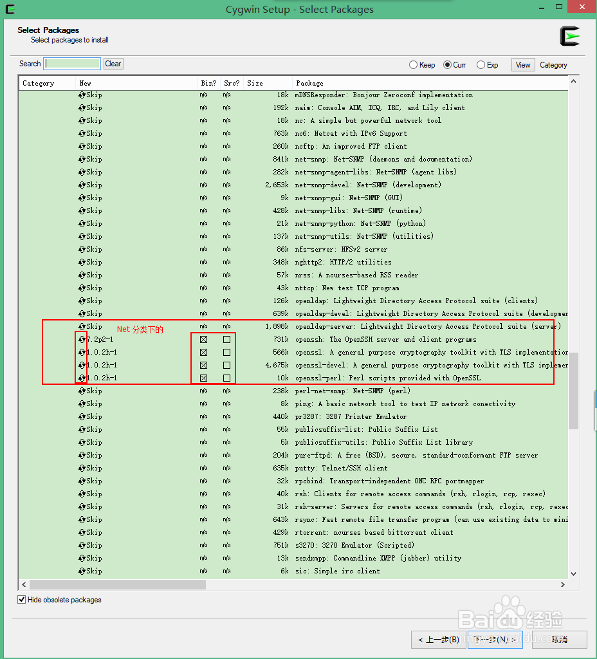Go back with the 上一步(B) button
This screenshot has height=659, width=597.
click(439, 640)
